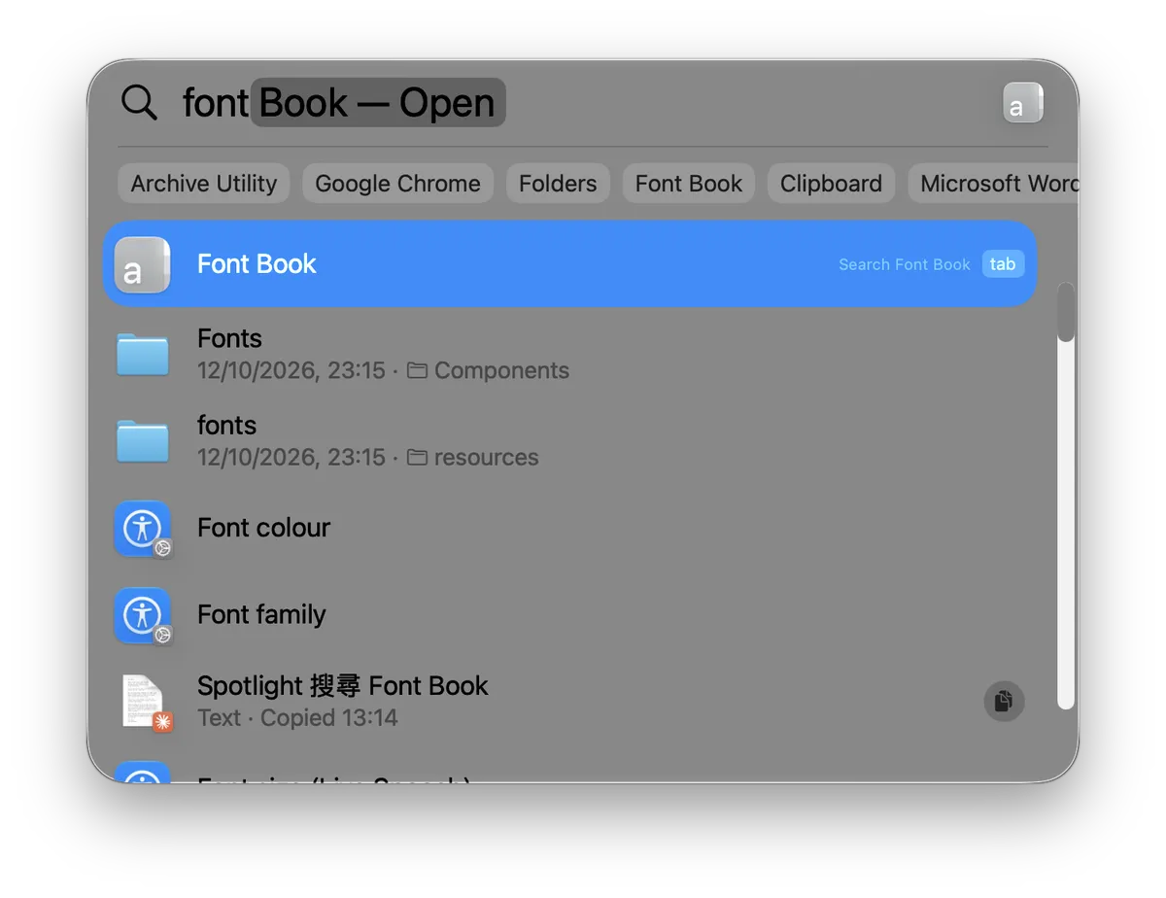Screen dimensions: 1166x898
Task: Open the lowercase fonts folder in resources
Action: (x=570, y=440)
